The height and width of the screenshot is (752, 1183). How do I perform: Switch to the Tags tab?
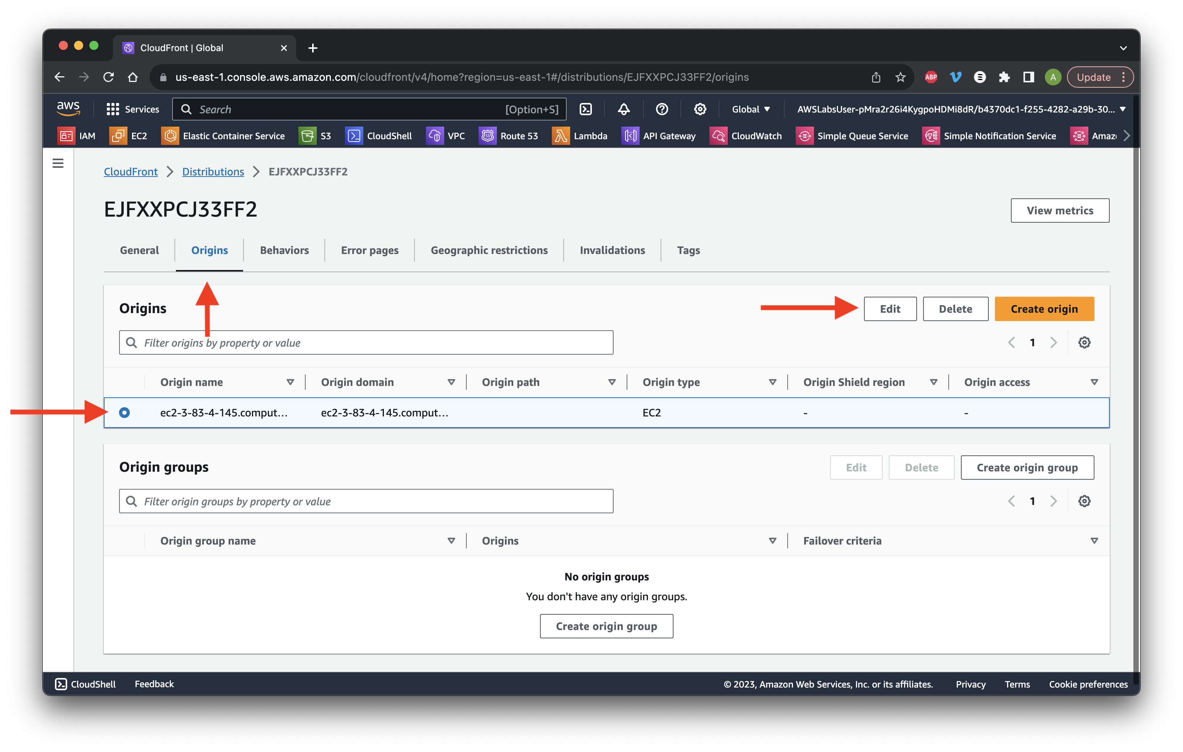[x=688, y=250]
